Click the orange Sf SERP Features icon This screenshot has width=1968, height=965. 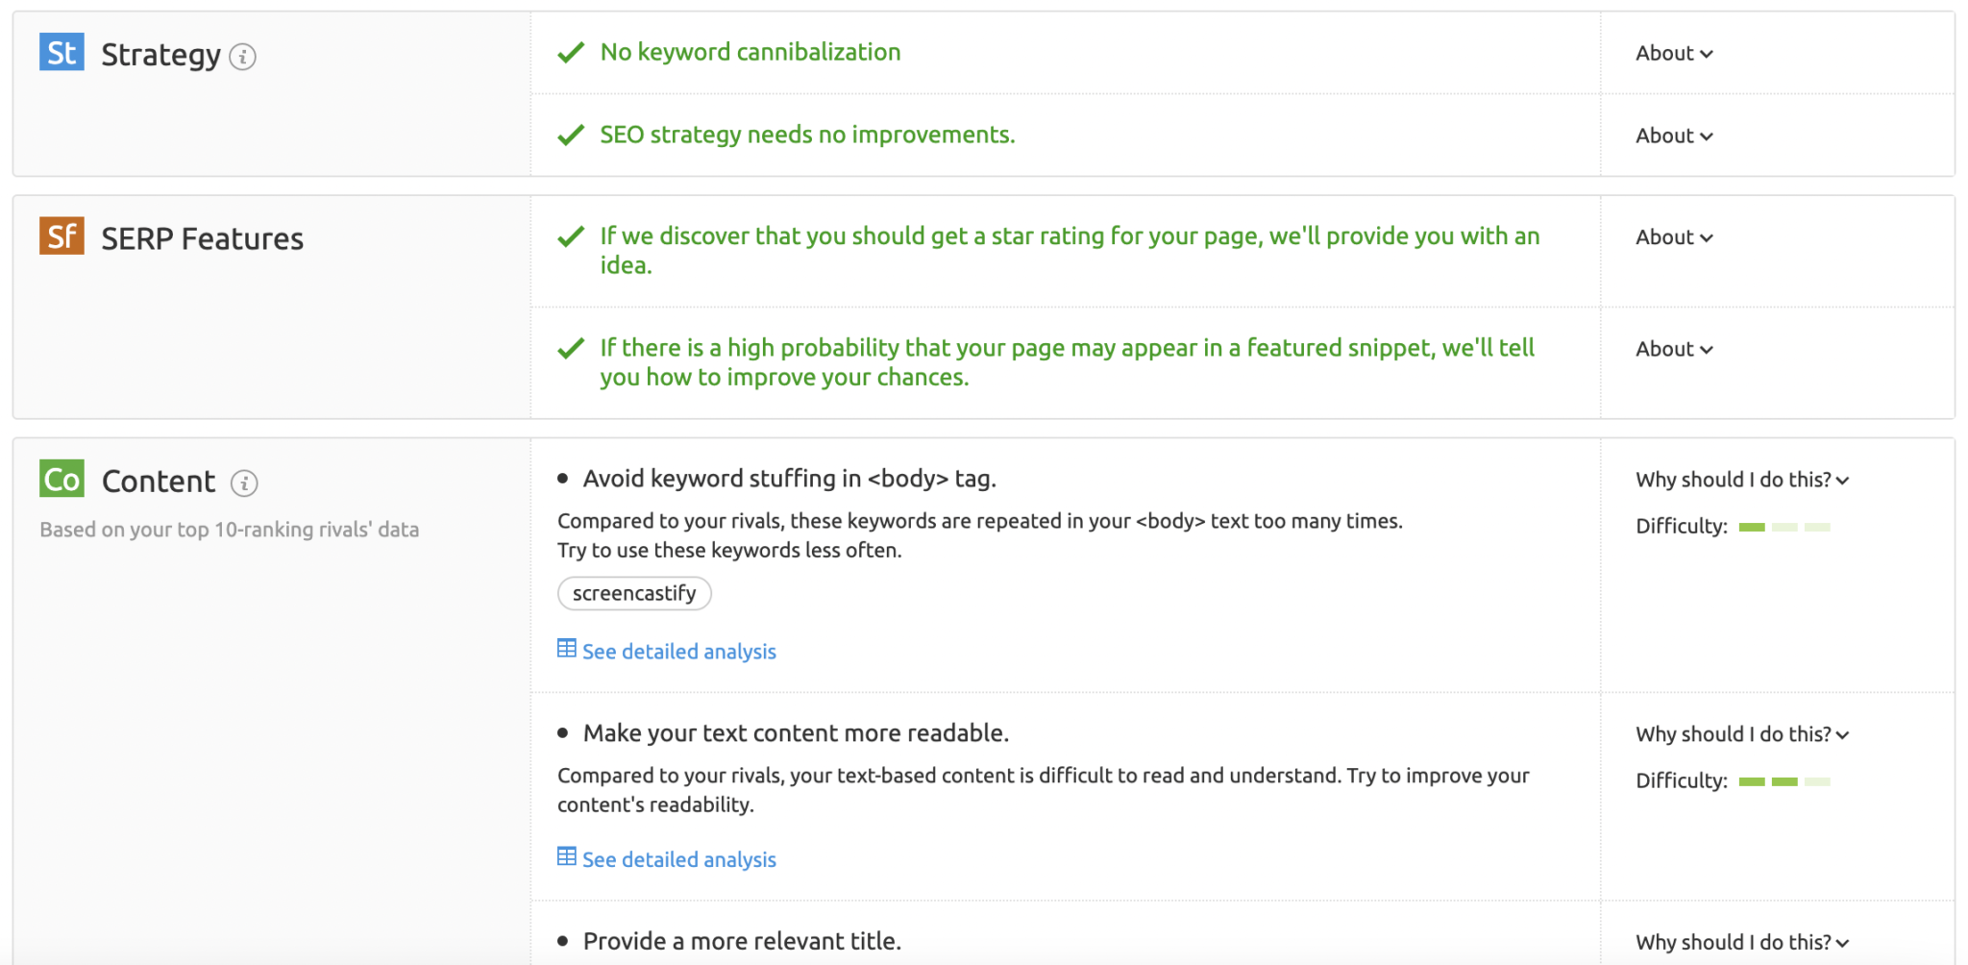click(x=61, y=235)
